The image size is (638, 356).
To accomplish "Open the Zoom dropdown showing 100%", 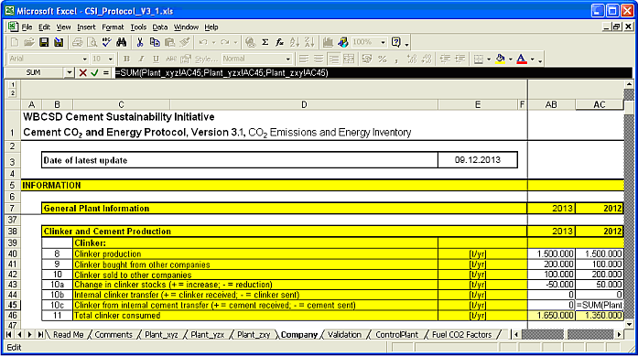I will pos(383,42).
